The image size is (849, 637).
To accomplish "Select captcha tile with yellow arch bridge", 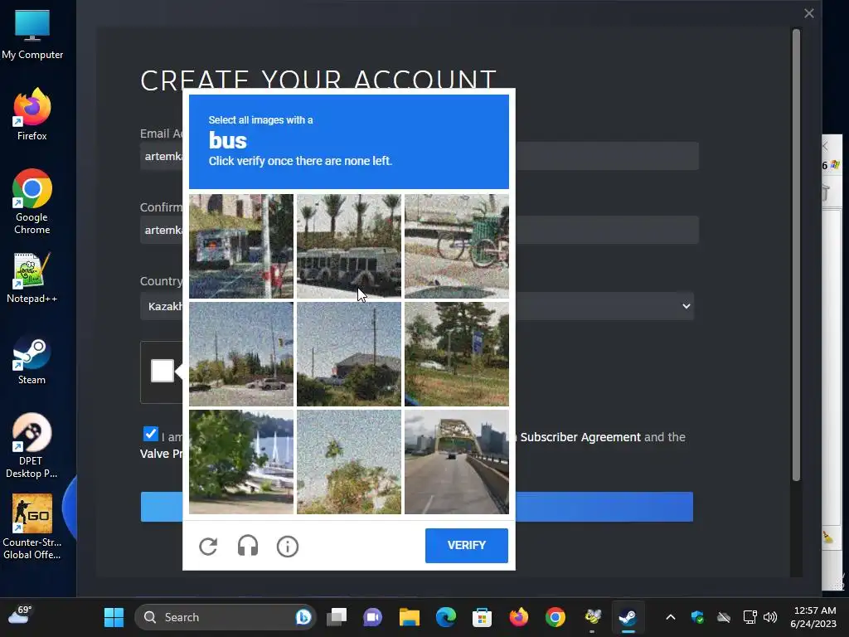I will coord(457,461).
